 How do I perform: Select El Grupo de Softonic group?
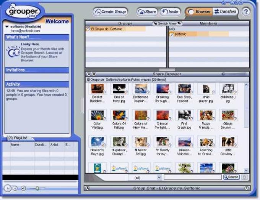pyautogui.click(x=115, y=29)
